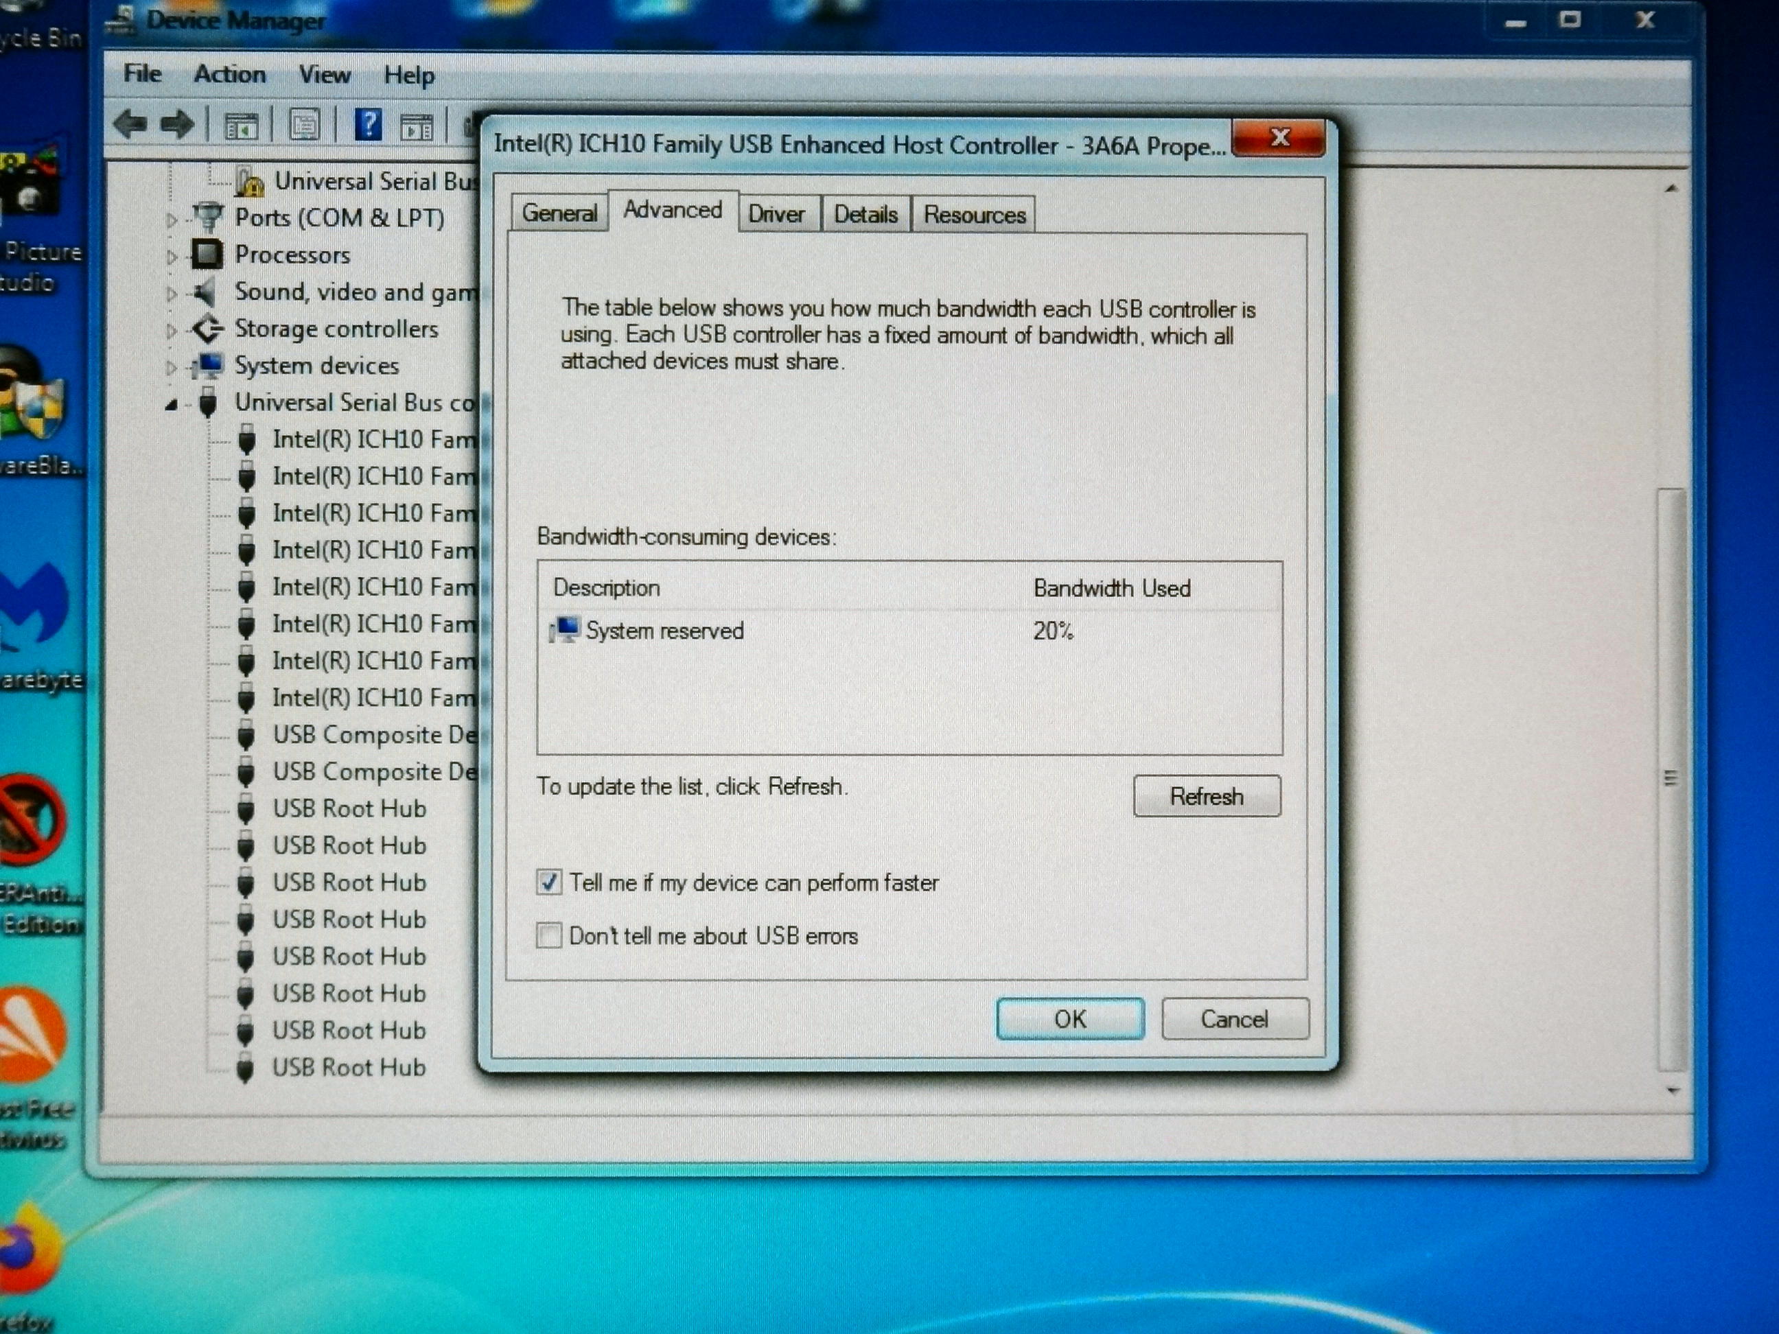Open the Action menu
The height and width of the screenshot is (1334, 1779).
(230, 74)
